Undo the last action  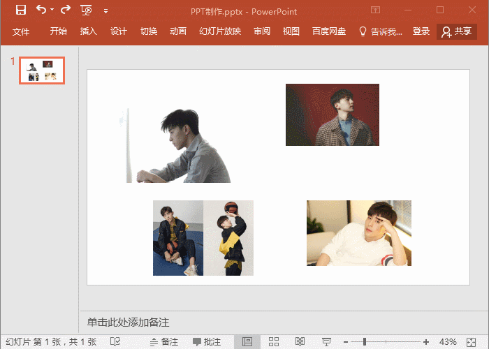(x=41, y=10)
